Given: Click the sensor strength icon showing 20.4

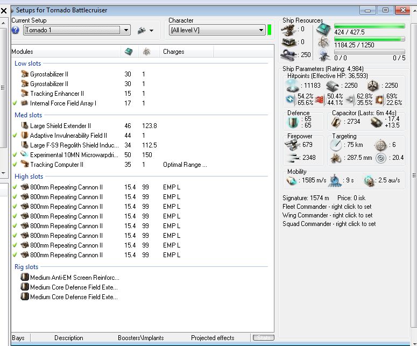Looking at the screenshot, I should click(x=381, y=158).
